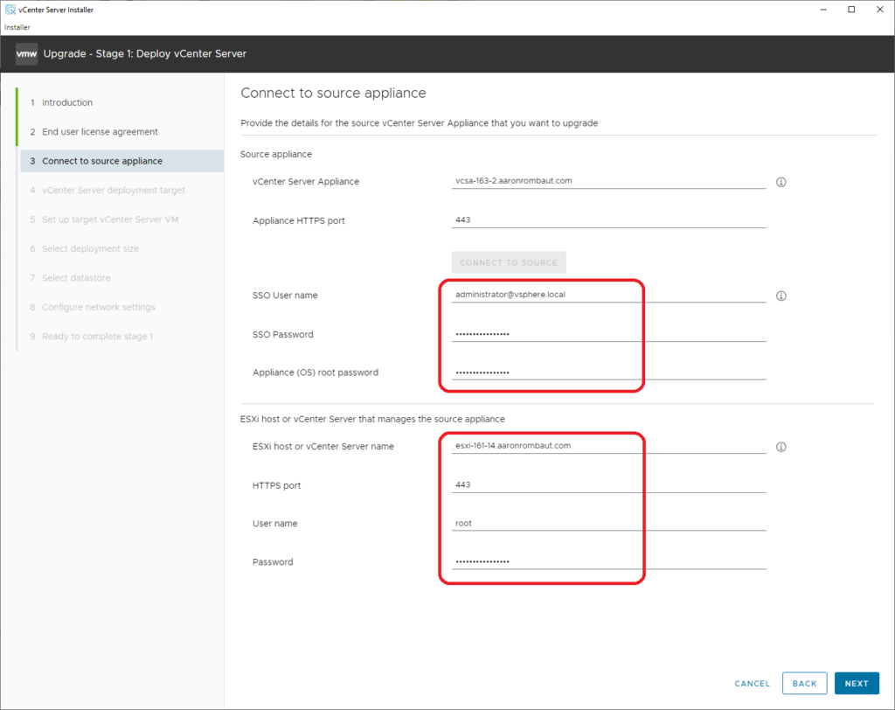Click into the SSO User name field
Image resolution: width=895 pixels, height=710 pixels.
[608, 295]
